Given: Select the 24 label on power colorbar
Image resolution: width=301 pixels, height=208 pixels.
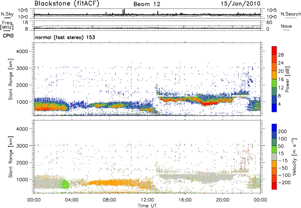Looking at the screenshot, I should point(281,63).
